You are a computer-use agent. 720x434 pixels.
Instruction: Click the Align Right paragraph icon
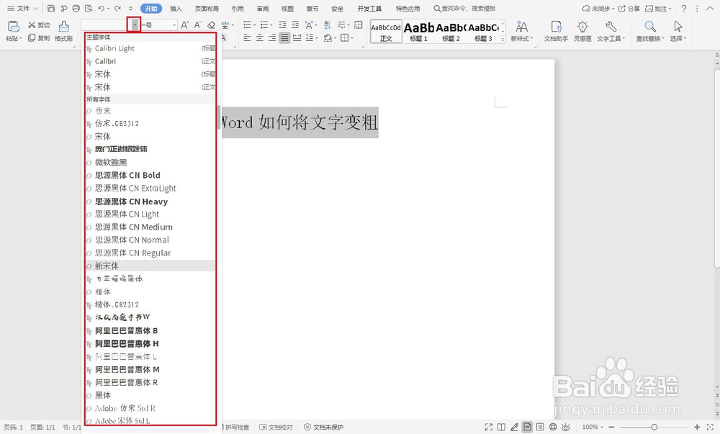tap(272, 37)
